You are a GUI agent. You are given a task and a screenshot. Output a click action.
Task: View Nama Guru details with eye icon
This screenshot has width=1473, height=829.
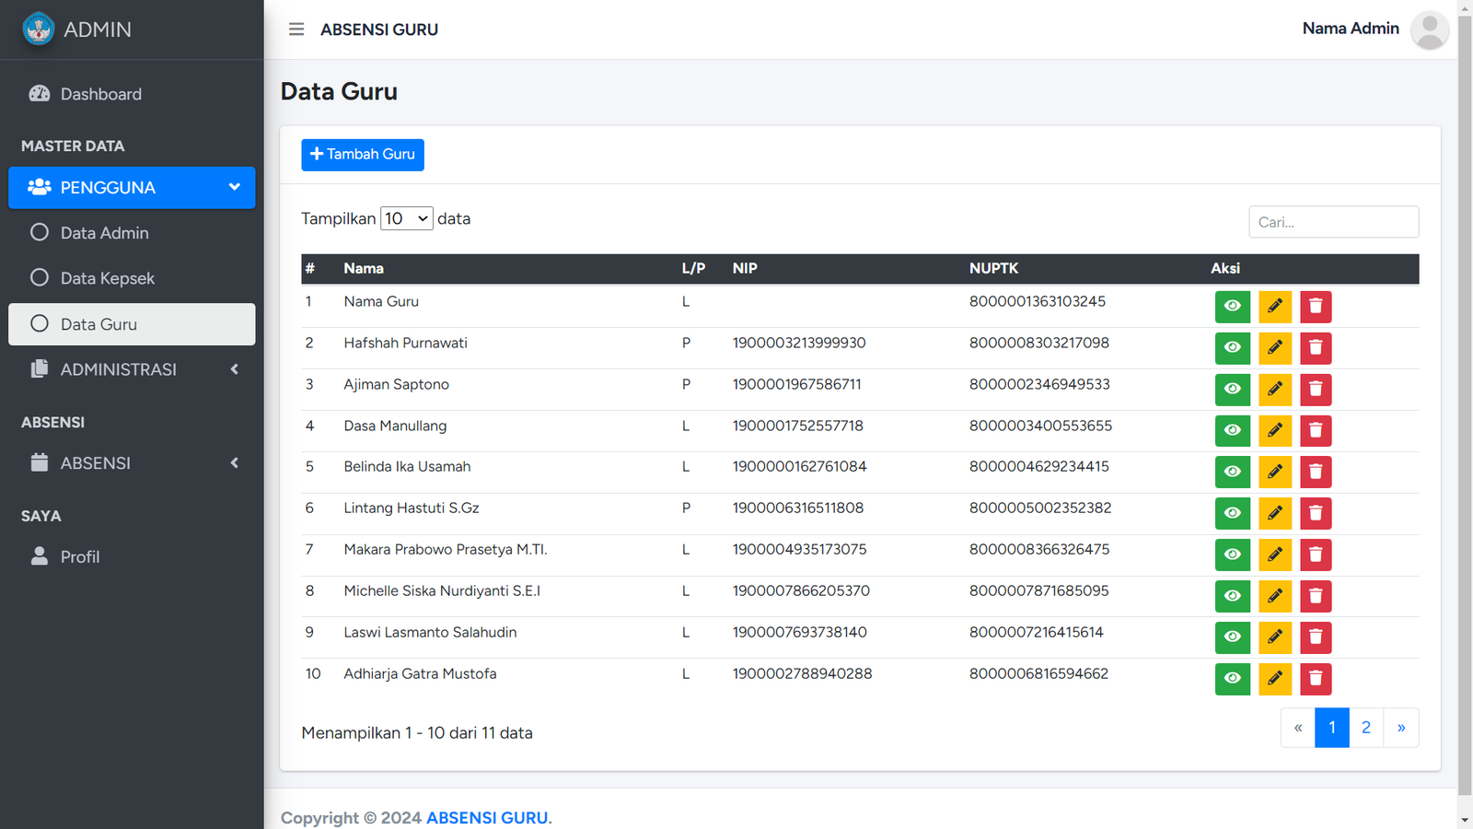coord(1232,306)
